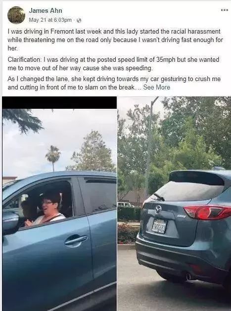Click the public globe privacy icon

79,20
